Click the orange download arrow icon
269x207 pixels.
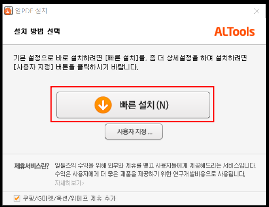pos(103,105)
